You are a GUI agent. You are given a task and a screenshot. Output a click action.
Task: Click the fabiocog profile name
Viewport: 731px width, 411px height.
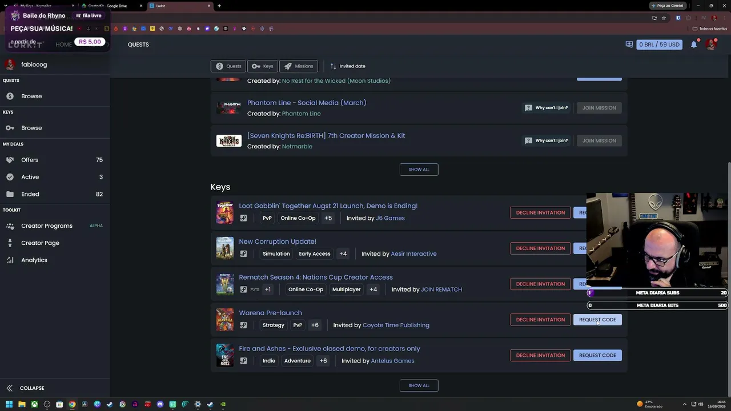click(34, 65)
